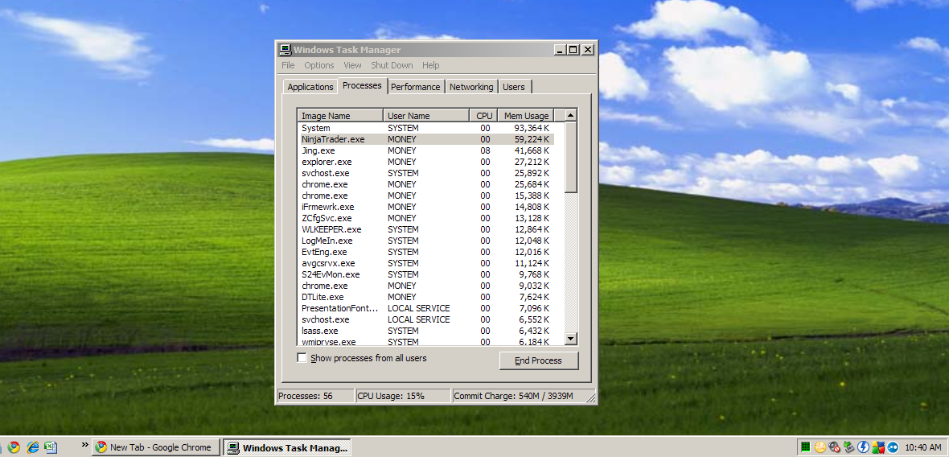Enable Show processes from all users
The height and width of the screenshot is (457, 949).
point(302,358)
